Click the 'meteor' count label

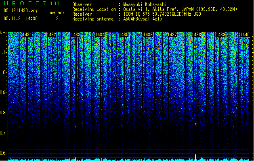point(57,12)
